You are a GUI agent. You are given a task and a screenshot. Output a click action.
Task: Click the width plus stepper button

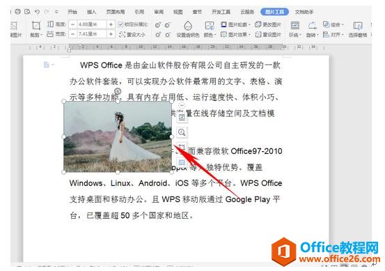(111, 34)
